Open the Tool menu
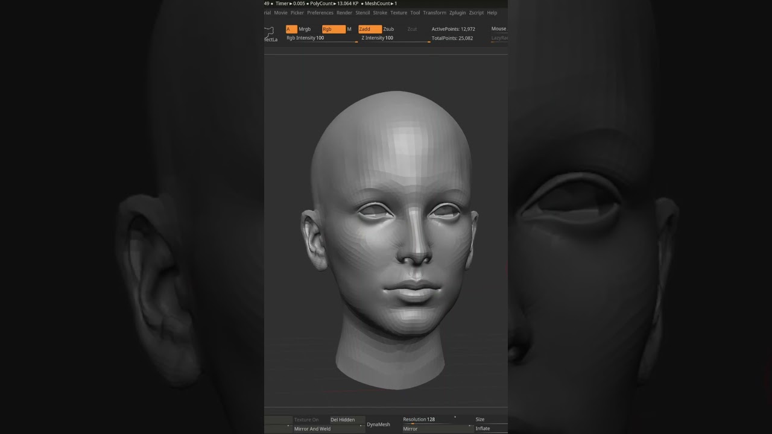This screenshot has height=434, width=772. pos(415,13)
